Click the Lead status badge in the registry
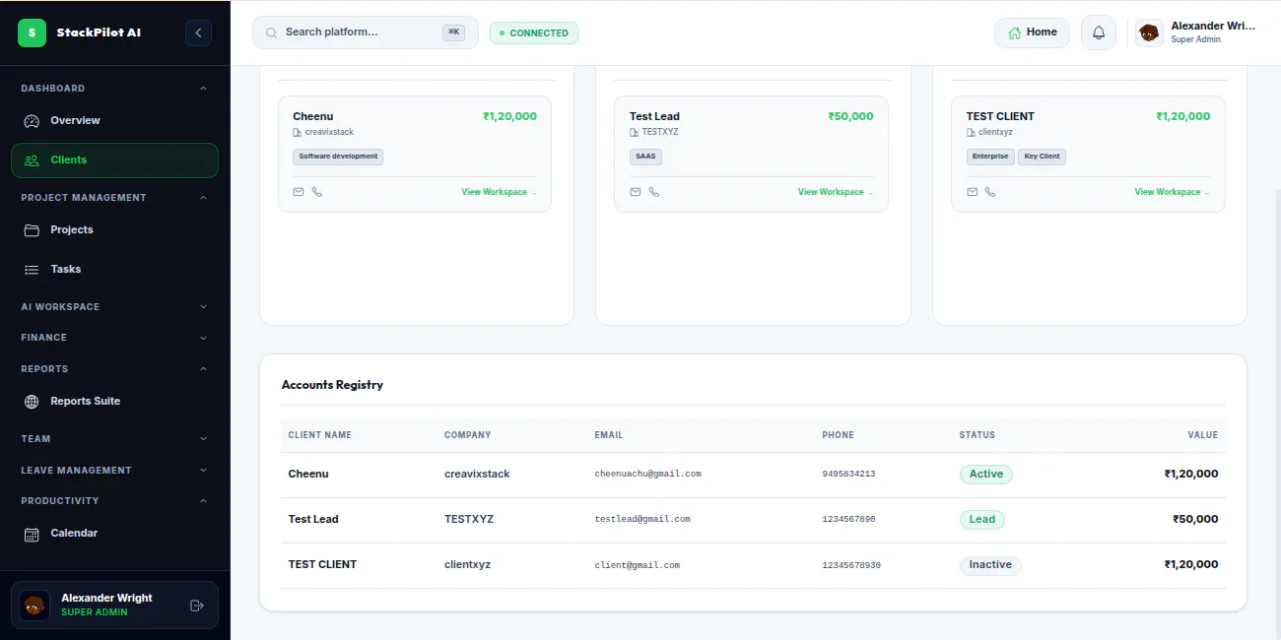 click(x=981, y=520)
